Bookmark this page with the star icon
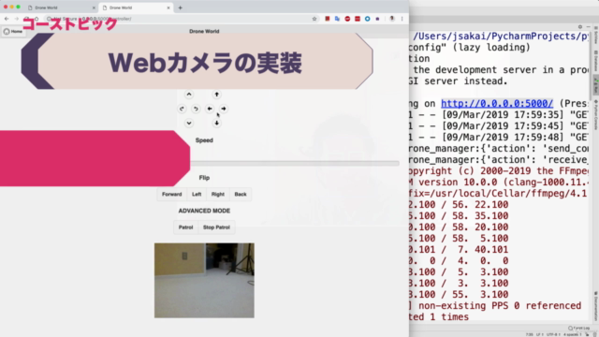This screenshot has height=337, width=599. coord(314,19)
